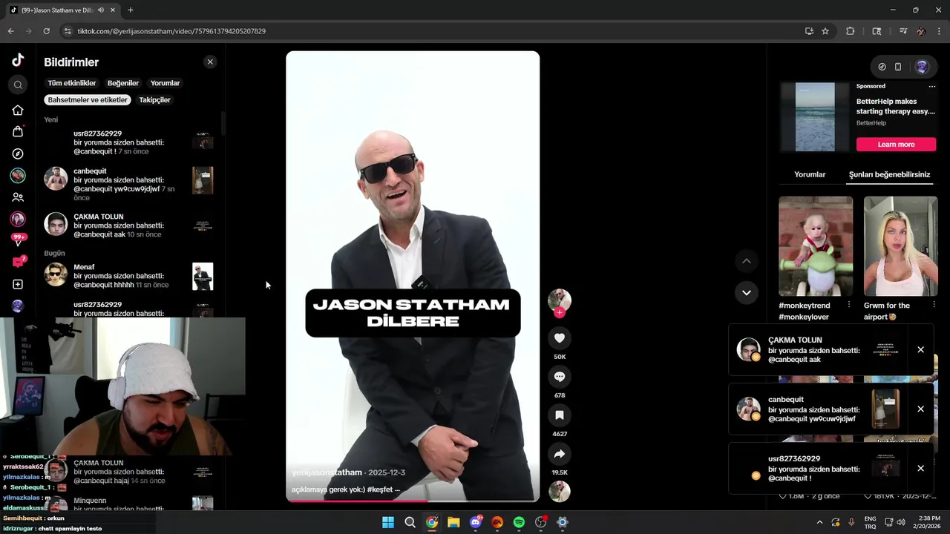Open Chrome extensions puzzle icon
This screenshot has width=950, height=534.
[851, 31]
